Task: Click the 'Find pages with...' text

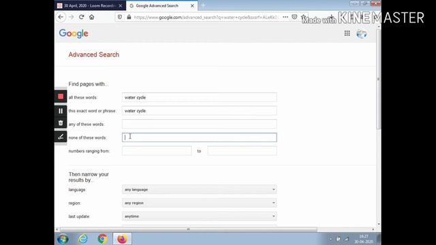Action: click(89, 84)
